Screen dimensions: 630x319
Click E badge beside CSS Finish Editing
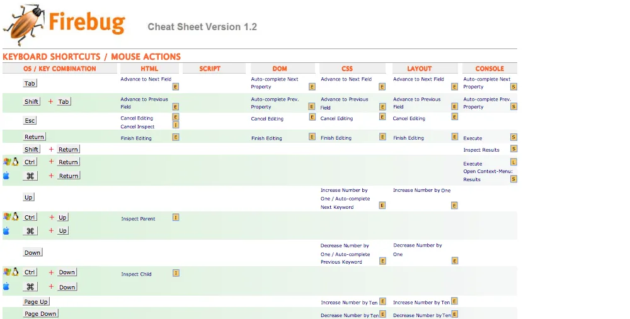pos(382,137)
